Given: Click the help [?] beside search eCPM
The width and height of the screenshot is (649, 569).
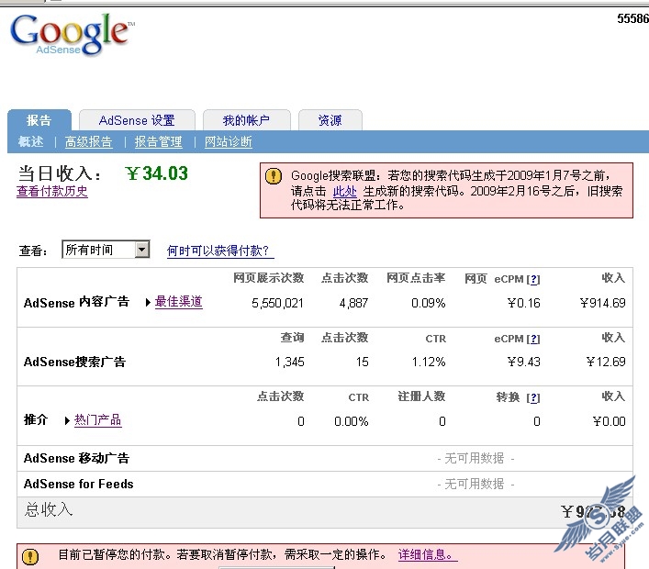Looking at the screenshot, I should (533, 339).
